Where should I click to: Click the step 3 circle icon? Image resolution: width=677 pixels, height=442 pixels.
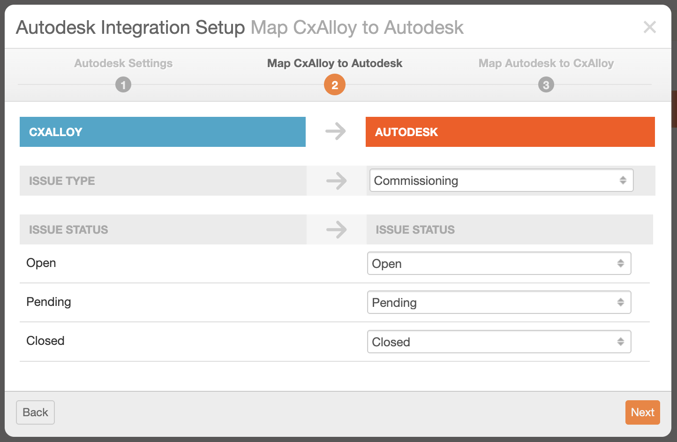(x=546, y=85)
